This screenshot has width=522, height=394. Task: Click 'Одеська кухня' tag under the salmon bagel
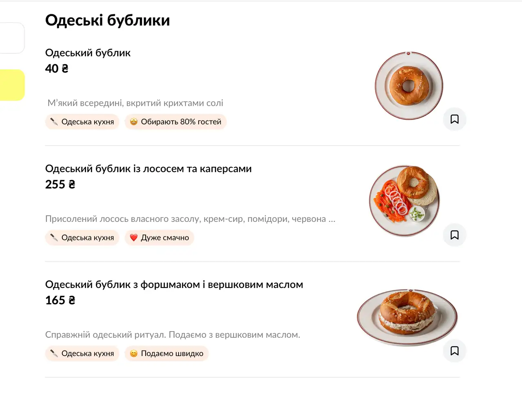tap(82, 237)
